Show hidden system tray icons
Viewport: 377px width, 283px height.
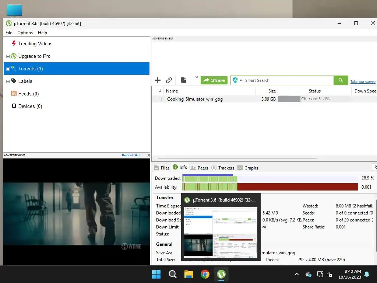pos(297,274)
